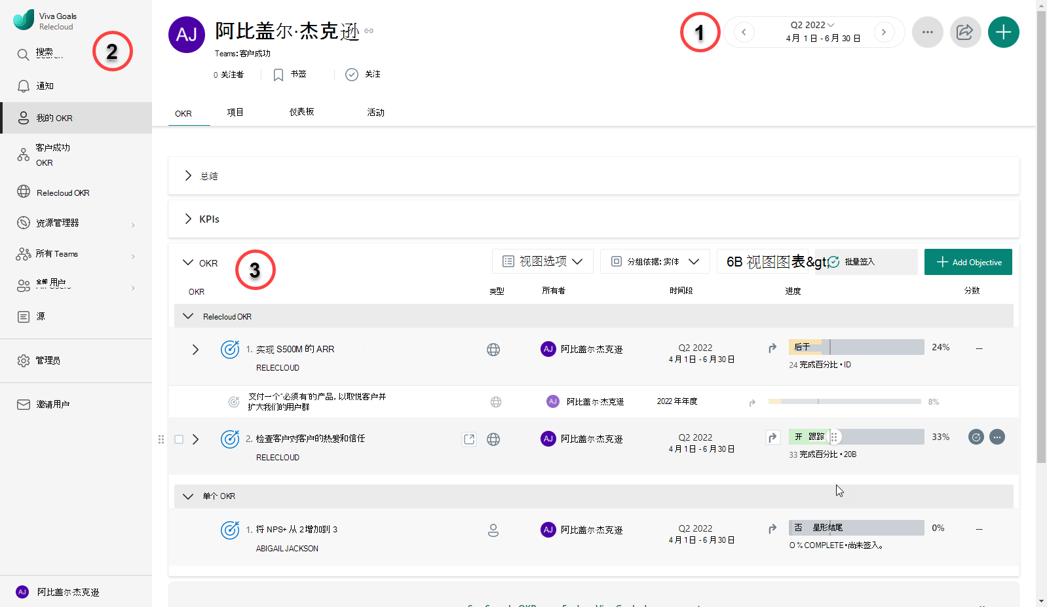Switch to the 活动 tab

tap(376, 113)
